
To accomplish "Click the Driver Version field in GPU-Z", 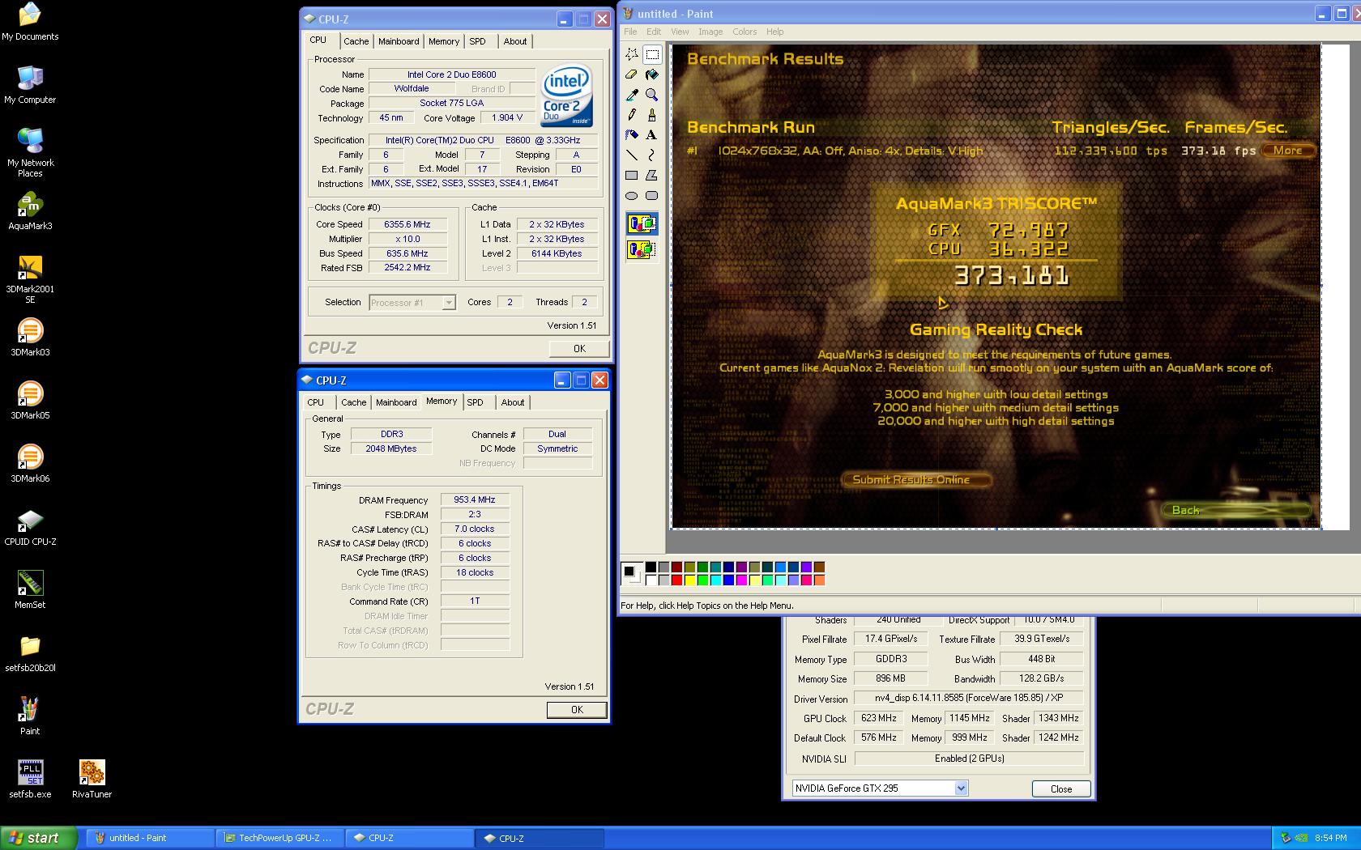I will [x=969, y=698].
